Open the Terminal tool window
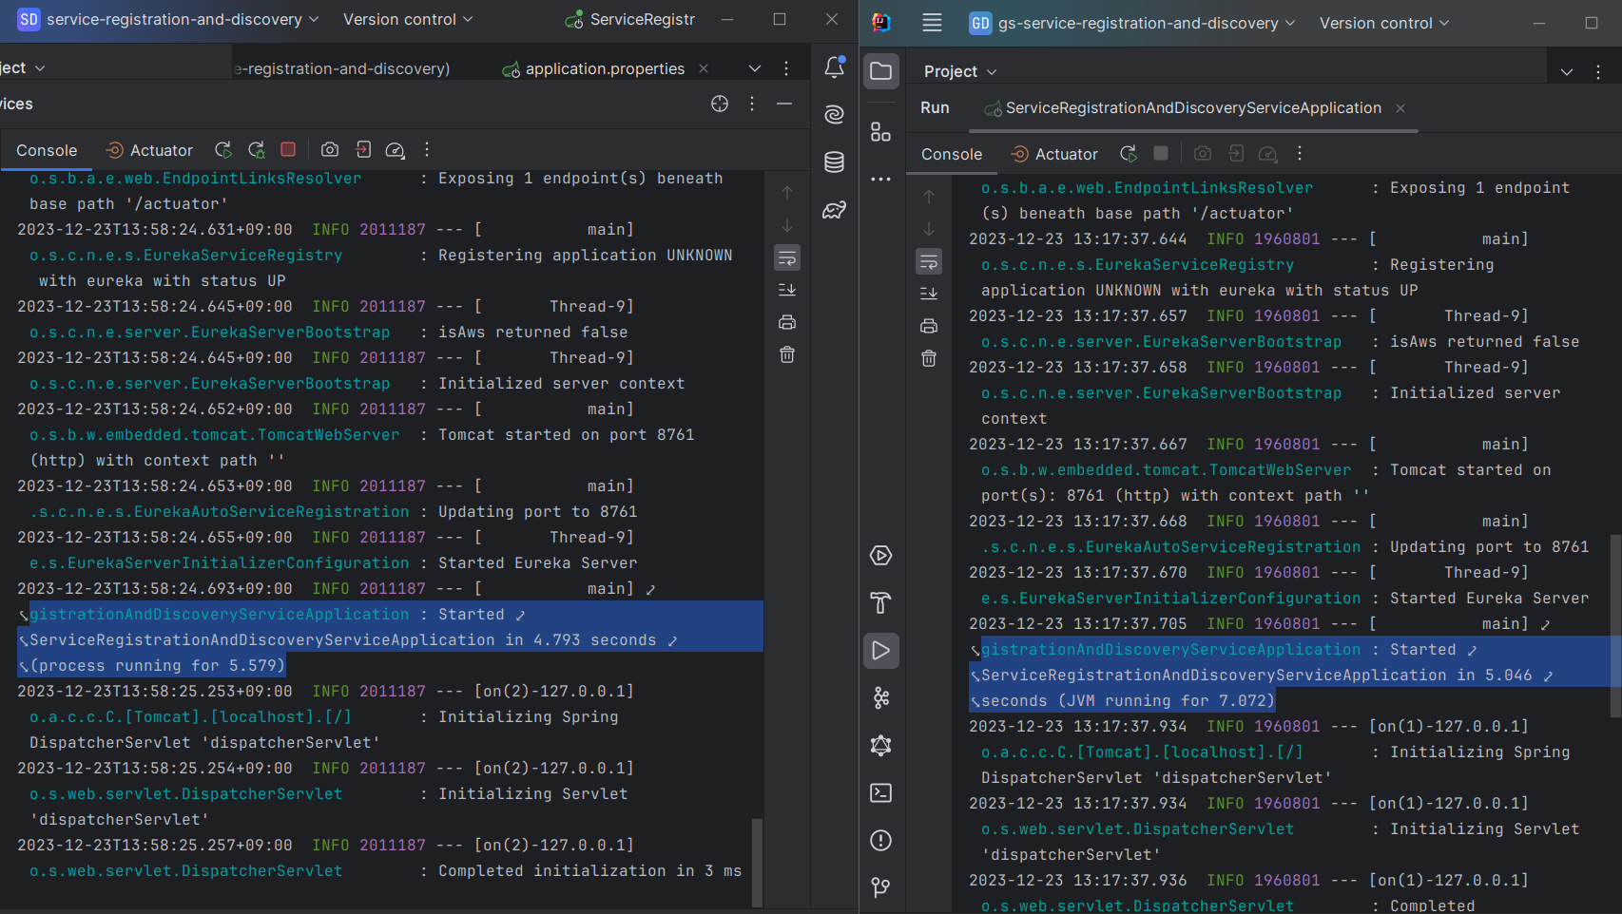Viewport: 1622px width, 914px height. coord(881,793)
